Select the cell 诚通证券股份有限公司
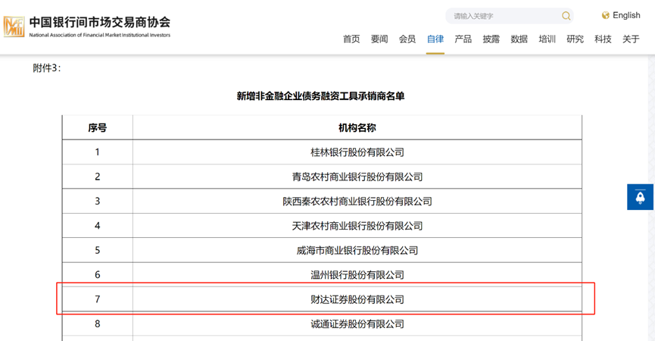The image size is (655, 341). (x=357, y=324)
